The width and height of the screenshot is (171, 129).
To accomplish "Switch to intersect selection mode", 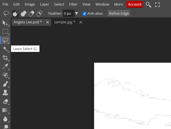I will [39, 14].
